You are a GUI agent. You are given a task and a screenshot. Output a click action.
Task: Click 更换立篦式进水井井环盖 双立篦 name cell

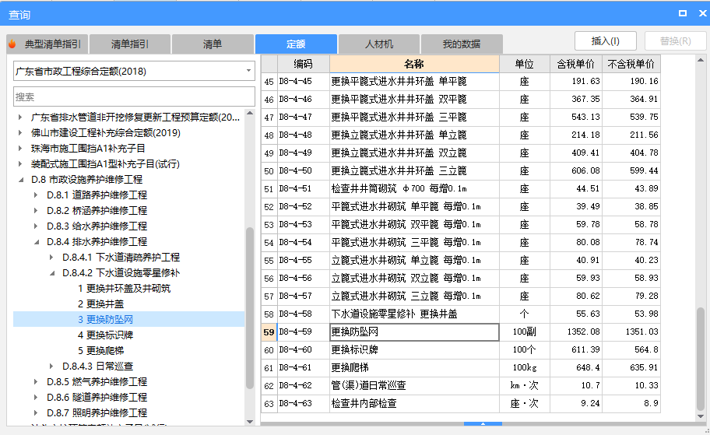coord(414,153)
